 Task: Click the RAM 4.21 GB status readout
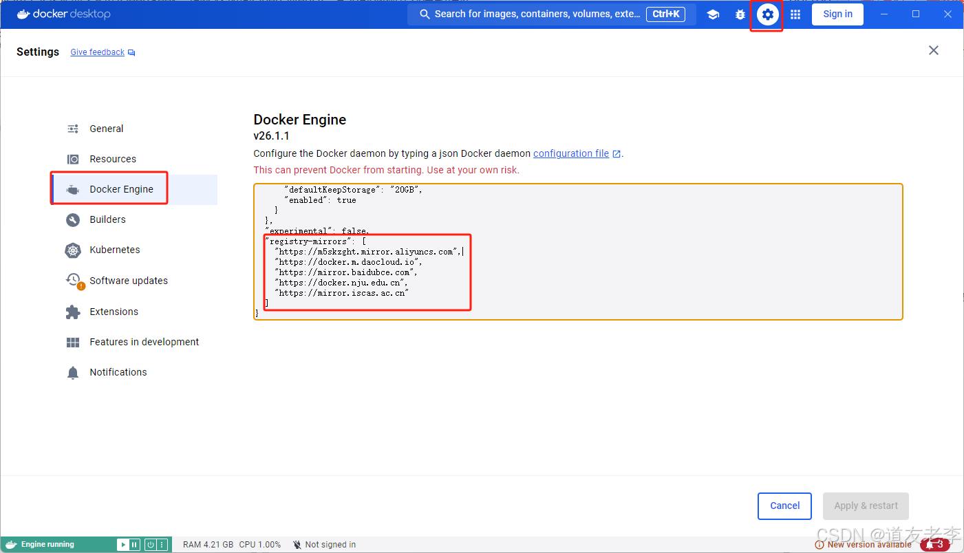tap(208, 545)
